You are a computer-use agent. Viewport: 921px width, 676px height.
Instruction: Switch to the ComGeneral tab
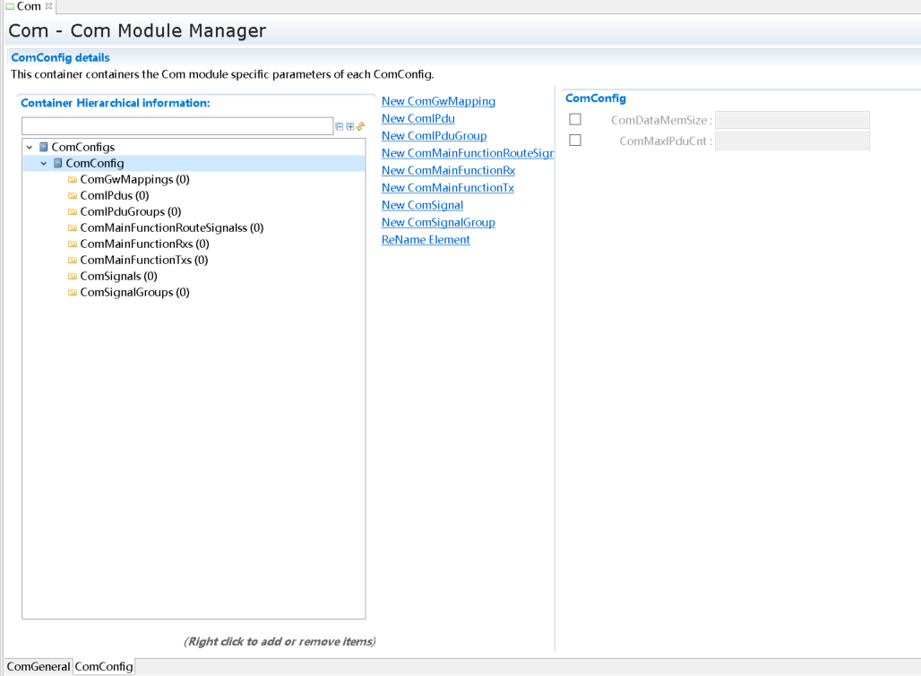[x=39, y=666]
